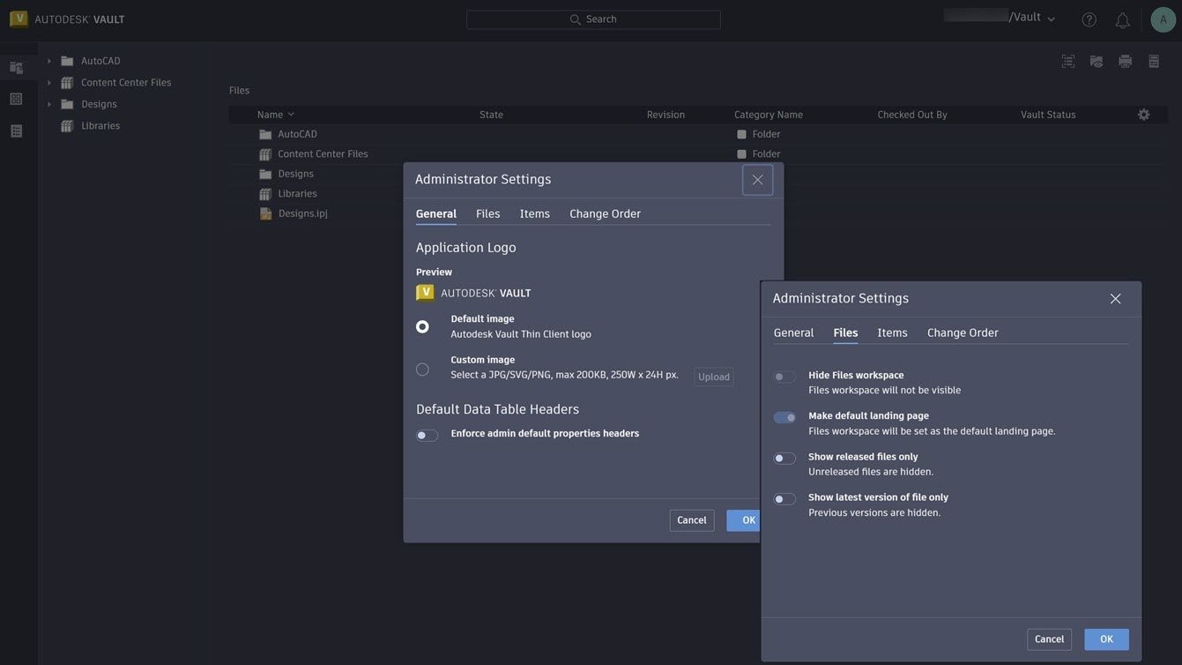The image size is (1182, 665).
Task: Select the Default image radio button
Action: pos(422,326)
